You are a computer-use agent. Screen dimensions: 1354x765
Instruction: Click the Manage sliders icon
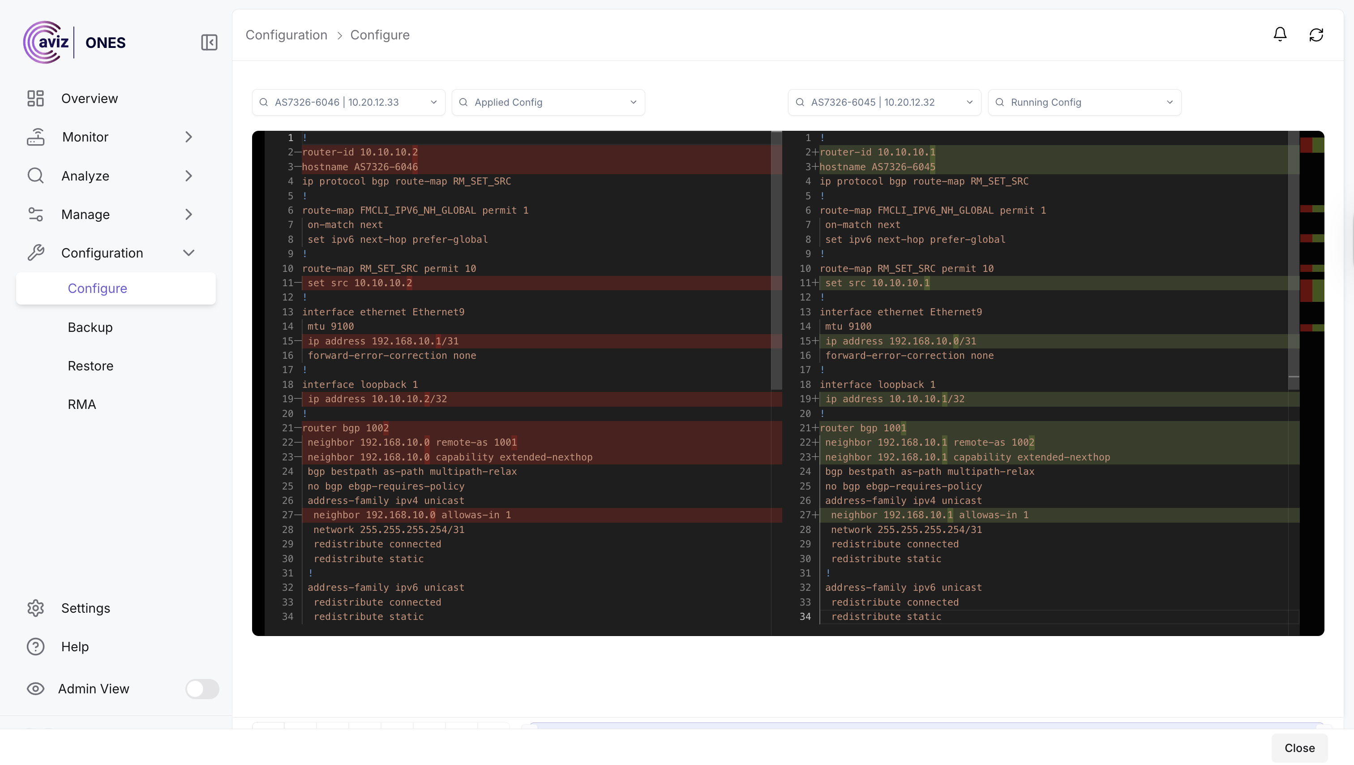(35, 215)
